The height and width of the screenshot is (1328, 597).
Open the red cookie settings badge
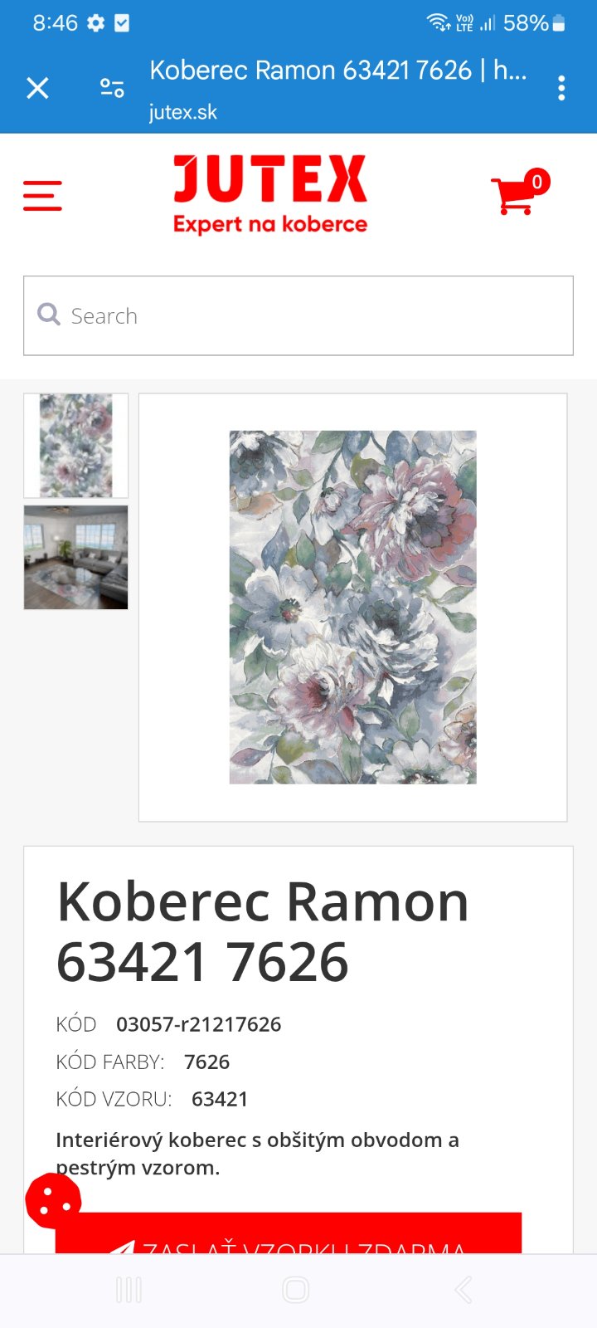[x=53, y=1200]
